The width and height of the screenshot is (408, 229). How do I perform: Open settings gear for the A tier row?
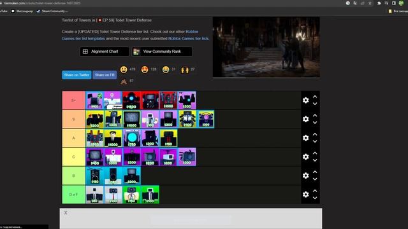point(306,138)
